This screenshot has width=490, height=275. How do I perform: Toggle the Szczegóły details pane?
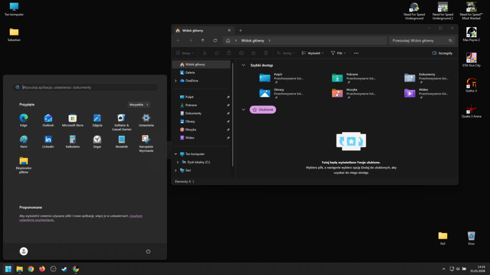click(x=442, y=53)
